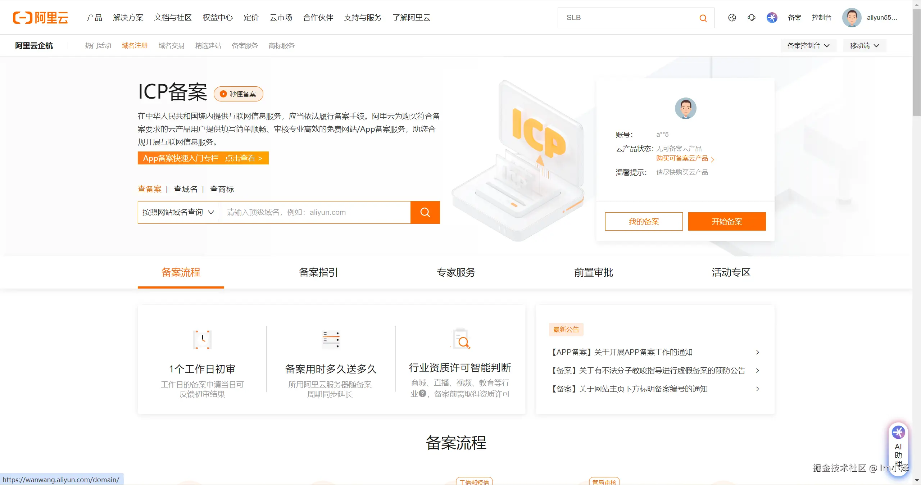This screenshot has height=485, width=921.
Task: Switch to the 查域名 tab
Action: (186, 189)
